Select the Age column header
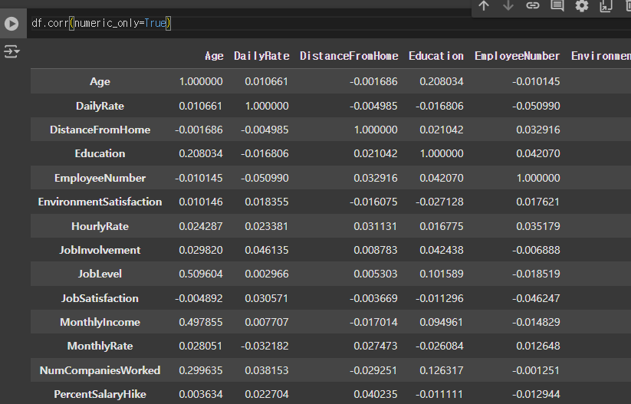The width and height of the screenshot is (631, 404). click(x=214, y=56)
